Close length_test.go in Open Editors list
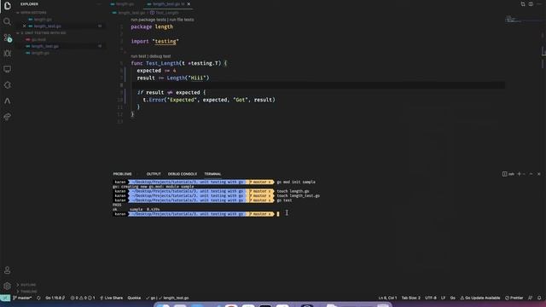 click(25, 26)
